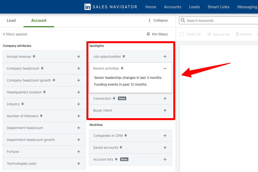
Task: Click the New badge beside Connection
Action: coord(122,98)
